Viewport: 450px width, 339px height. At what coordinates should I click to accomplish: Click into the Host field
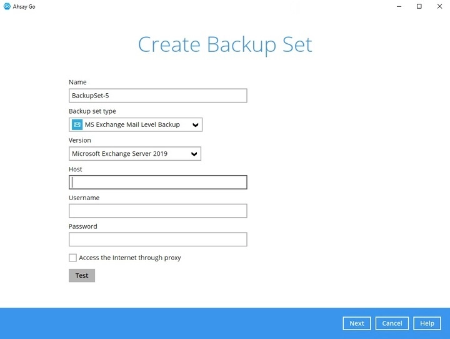tap(158, 182)
